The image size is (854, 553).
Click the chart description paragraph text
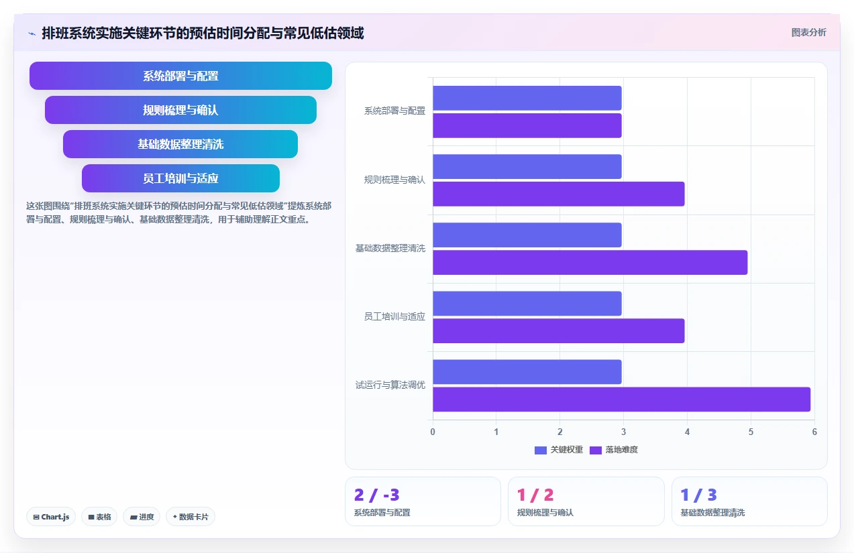tap(178, 212)
